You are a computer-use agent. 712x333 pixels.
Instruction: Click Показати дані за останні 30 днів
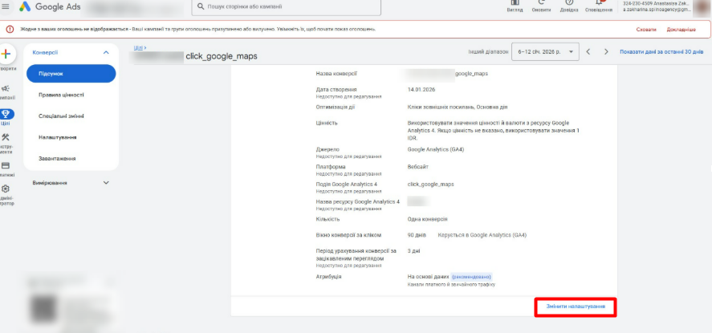[661, 52]
